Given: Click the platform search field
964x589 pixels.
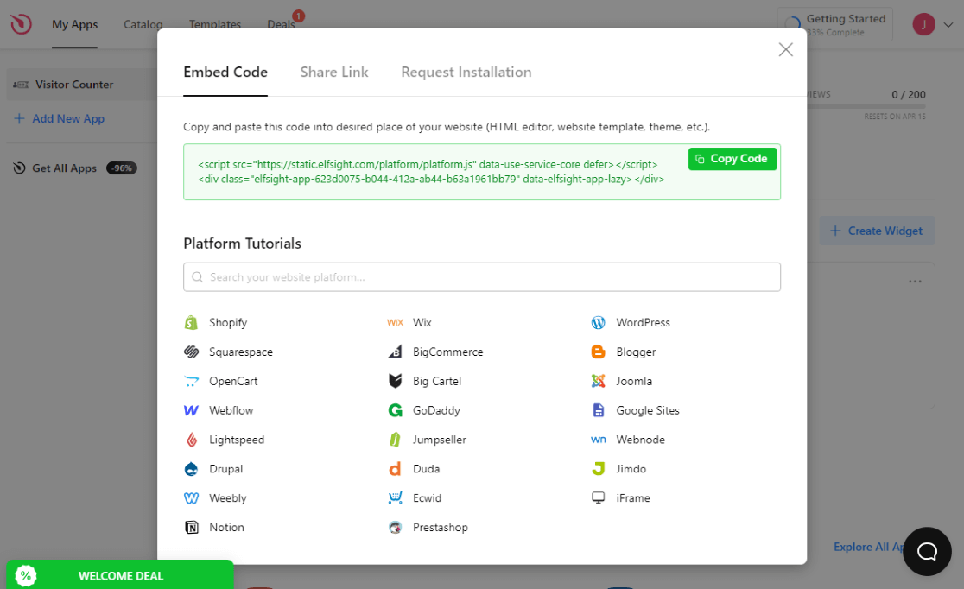Looking at the screenshot, I should pyautogui.click(x=481, y=276).
